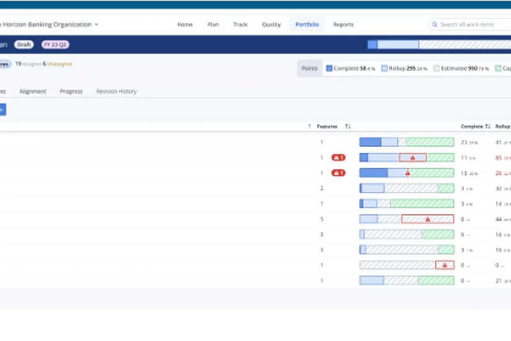The width and height of the screenshot is (511, 341).
Task: Switch to the Revision History tab
Action: pos(116,91)
